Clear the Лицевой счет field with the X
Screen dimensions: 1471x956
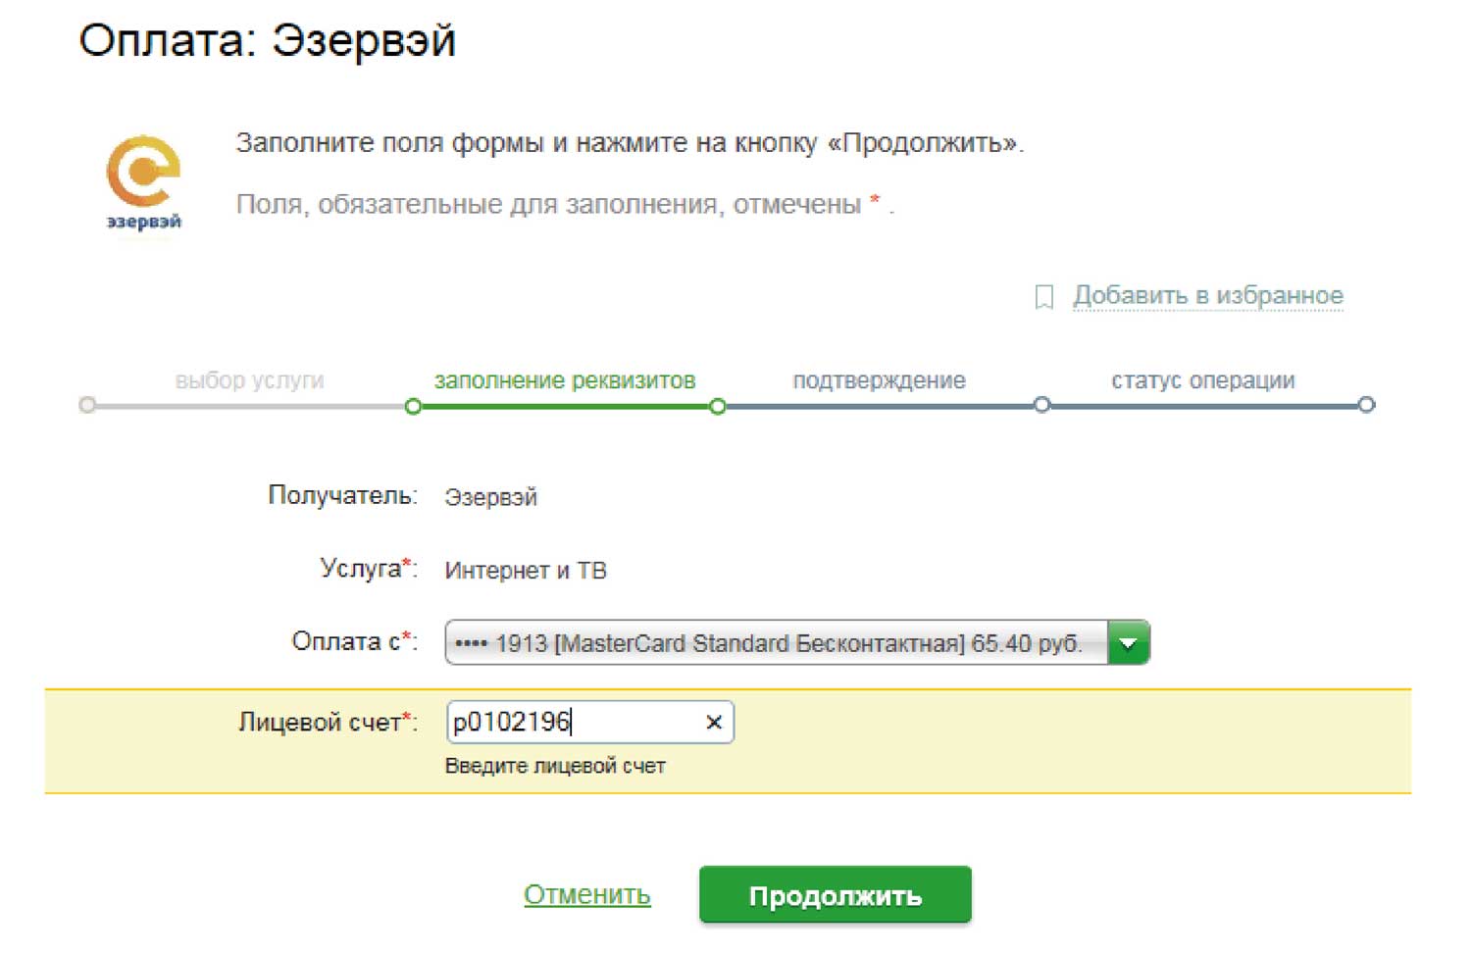click(714, 723)
